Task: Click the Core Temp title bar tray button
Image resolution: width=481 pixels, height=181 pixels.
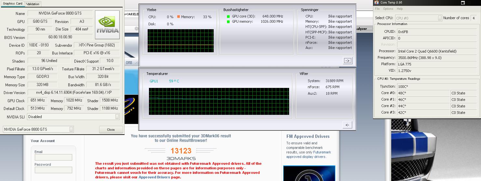Action: tap(463, 3)
